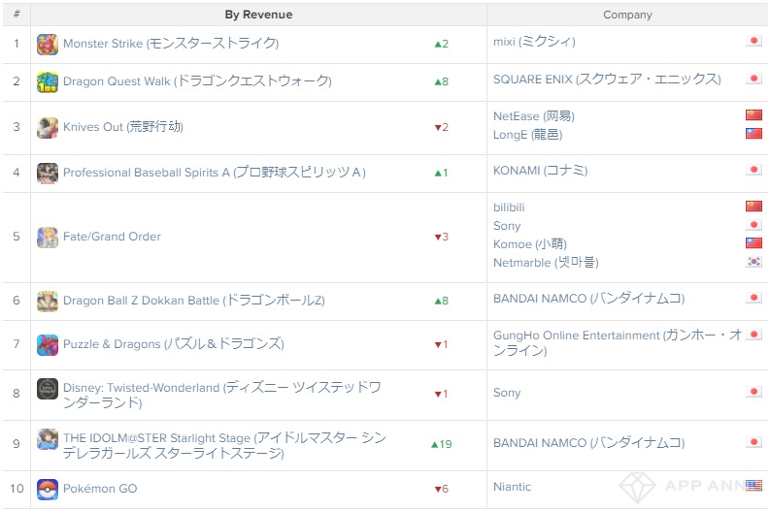Open the GungHo Online Entertainment link
The image size is (770, 511).
click(x=618, y=343)
